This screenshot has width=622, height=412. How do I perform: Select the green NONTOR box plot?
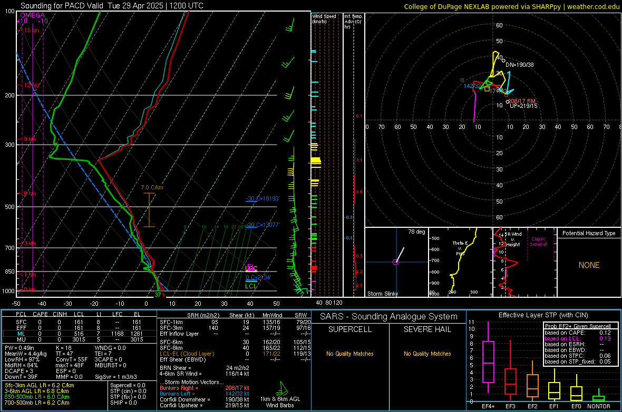(599, 398)
